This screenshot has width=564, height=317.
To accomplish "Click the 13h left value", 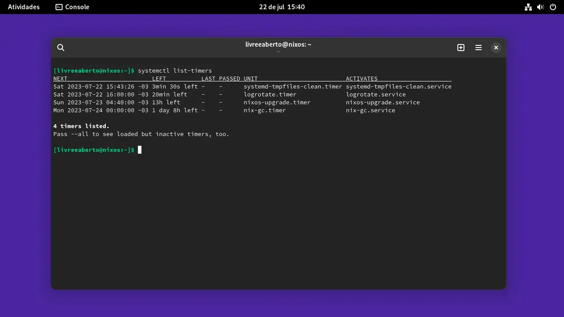I will (166, 103).
